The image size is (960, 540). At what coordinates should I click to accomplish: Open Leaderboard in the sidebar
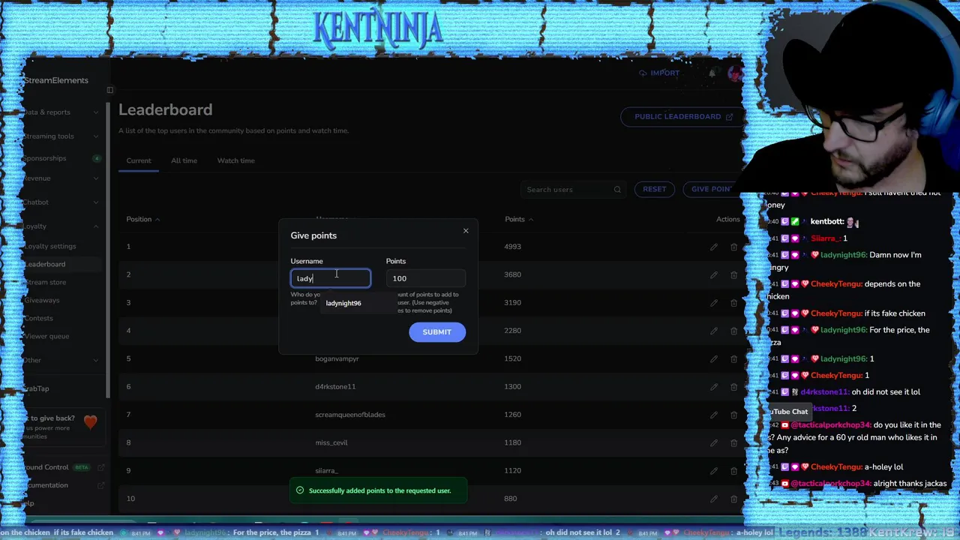coord(45,264)
